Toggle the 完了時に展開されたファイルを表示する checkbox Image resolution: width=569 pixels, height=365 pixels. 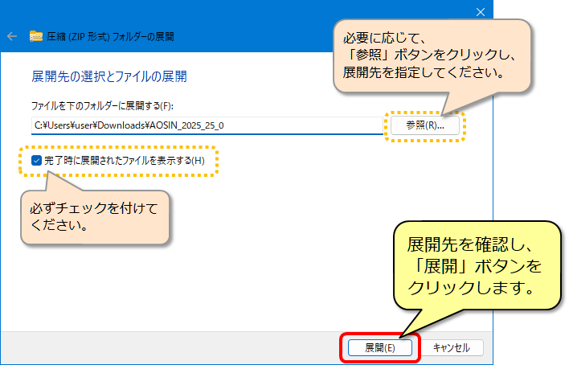[x=36, y=161]
